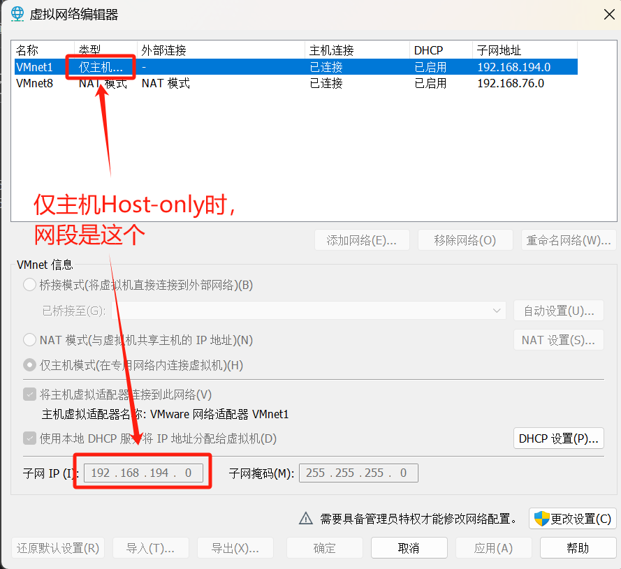Image resolution: width=621 pixels, height=569 pixels.
Task: Click the 应用(A) button
Action: coord(493,548)
